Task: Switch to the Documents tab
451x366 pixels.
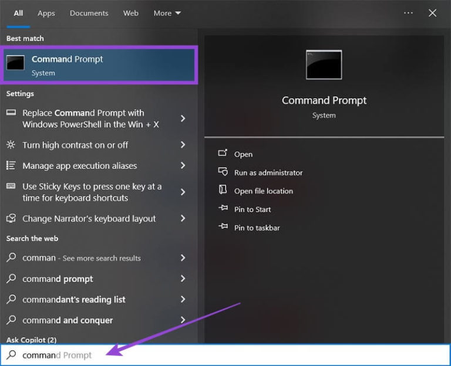Action: point(89,13)
